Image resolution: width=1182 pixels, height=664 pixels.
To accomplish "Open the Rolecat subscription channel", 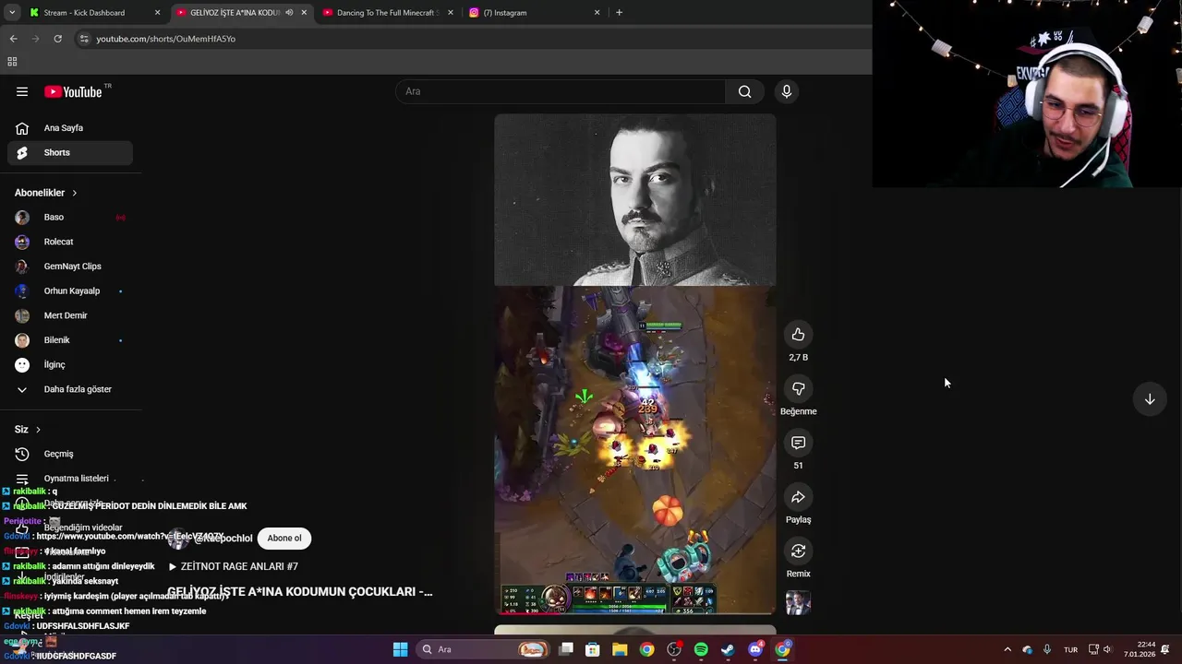I will (x=70, y=242).
